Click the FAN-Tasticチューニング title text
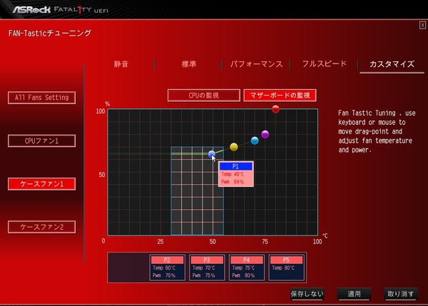The image size is (428, 306). pos(50,34)
